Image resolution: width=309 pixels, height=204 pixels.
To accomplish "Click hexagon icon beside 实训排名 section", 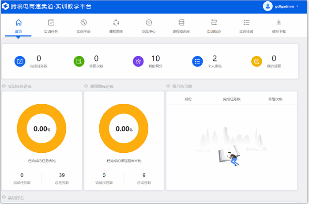I will coord(4,197).
